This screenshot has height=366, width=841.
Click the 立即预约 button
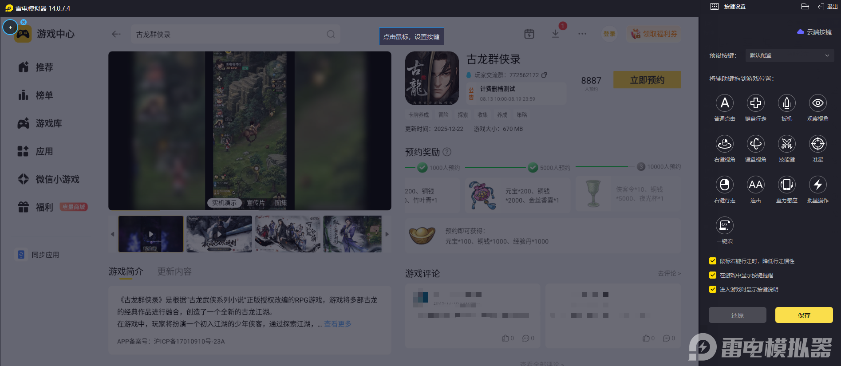click(647, 80)
